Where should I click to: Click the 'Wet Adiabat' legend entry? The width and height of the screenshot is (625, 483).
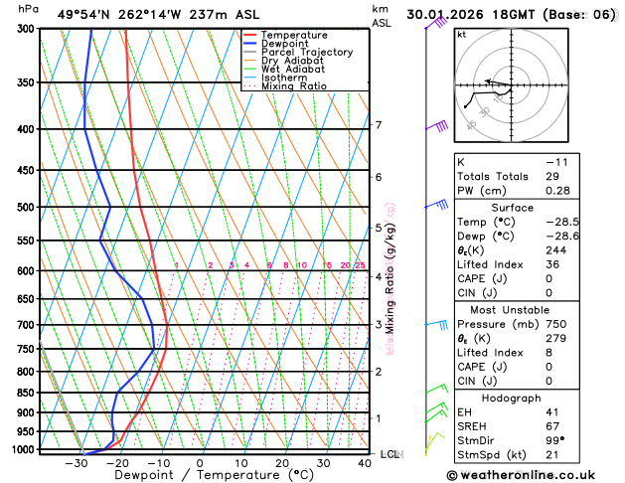click(x=284, y=69)
